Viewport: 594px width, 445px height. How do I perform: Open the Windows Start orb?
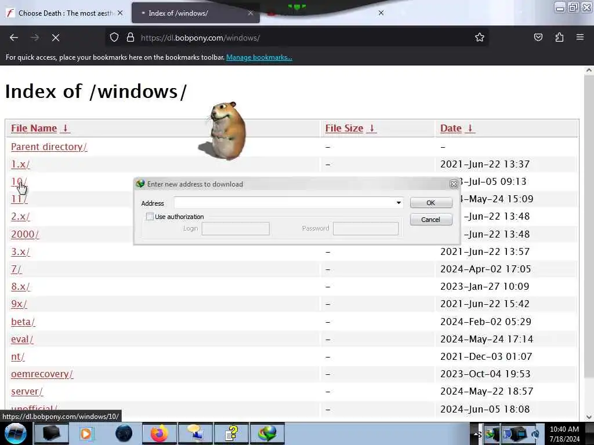coord(16,433)
